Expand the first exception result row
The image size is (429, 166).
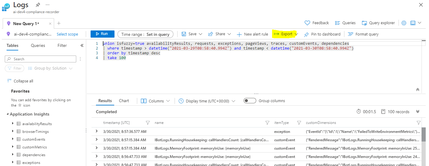(x=97, y=131)
